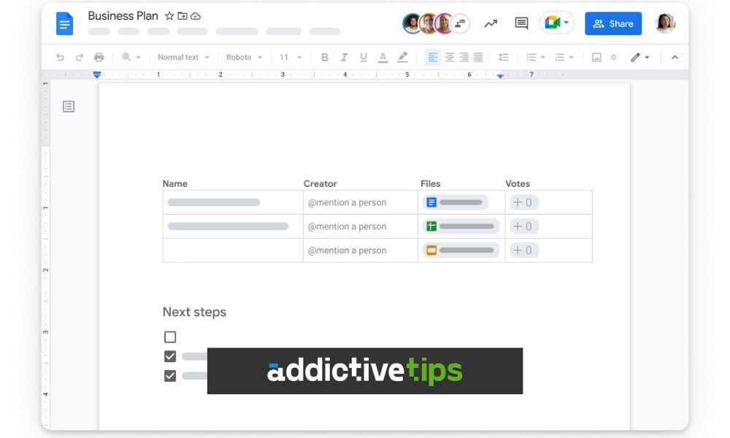Click the Creator column header
This screenshot has height=438, width=730.
click(x=320, y=184)
